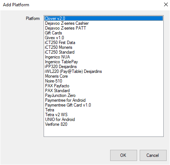Confirm with the OK button
The width and height of the screenshot is (170, 165).
[x=123, y=155]
